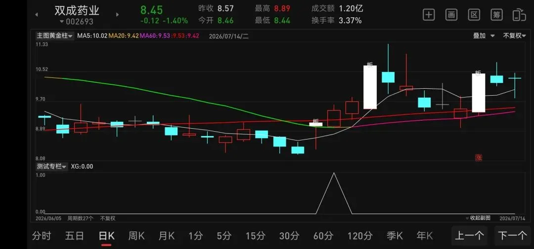
Task: Select the 120分 period tab
Action: [360, 236]
